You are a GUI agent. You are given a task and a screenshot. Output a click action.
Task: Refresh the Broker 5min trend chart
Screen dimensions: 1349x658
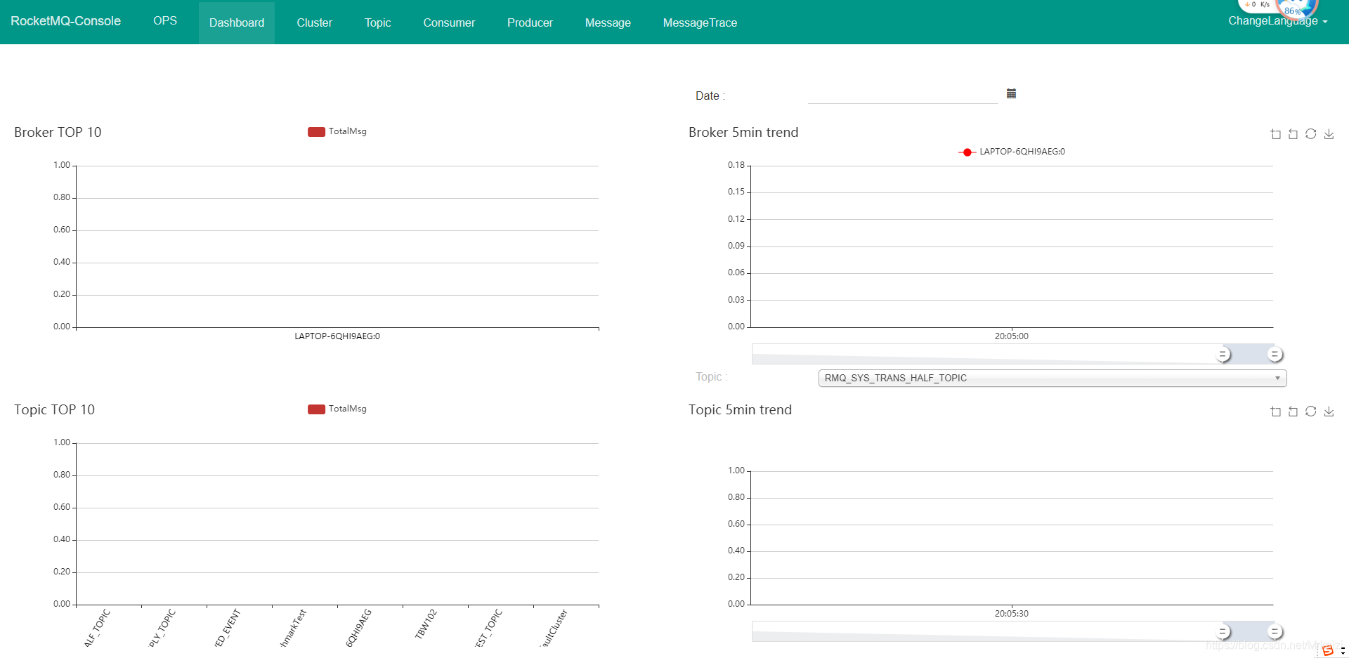(1311, 134)
